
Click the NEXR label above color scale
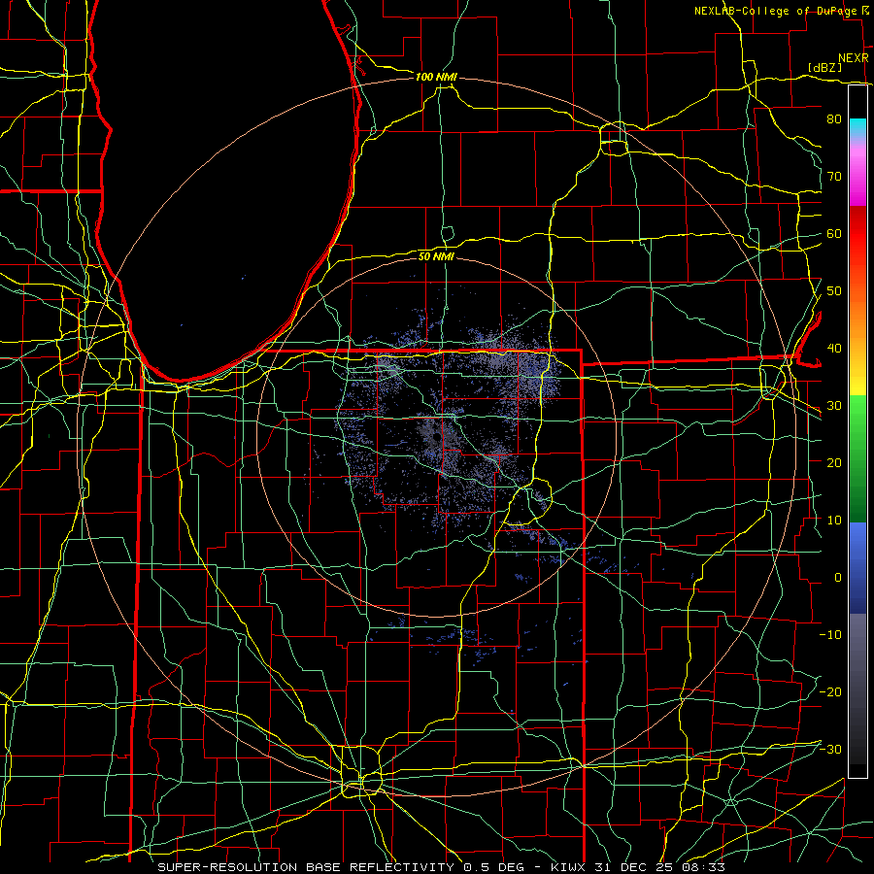pyautogui.click(x=854, y=58)
